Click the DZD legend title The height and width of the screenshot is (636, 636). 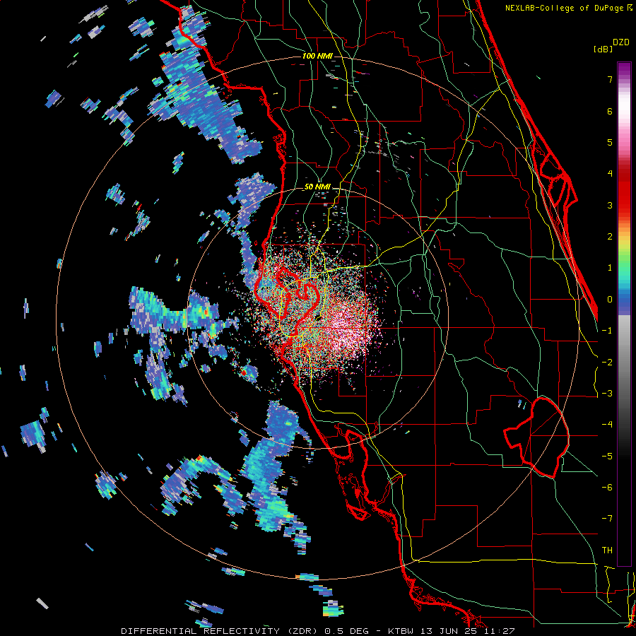[621, 42]
